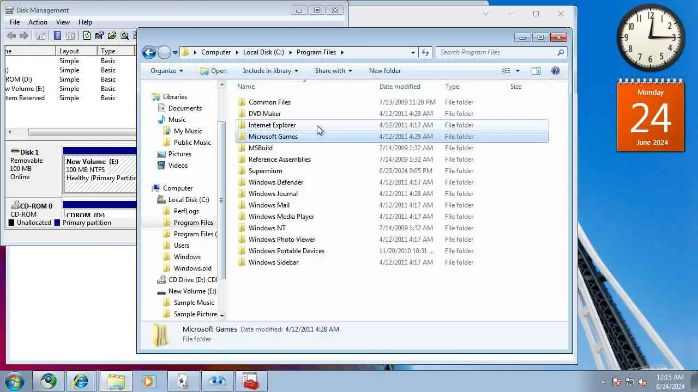
Task: Select New Volume (E:) in navigation tree
Action: point(187,291)
